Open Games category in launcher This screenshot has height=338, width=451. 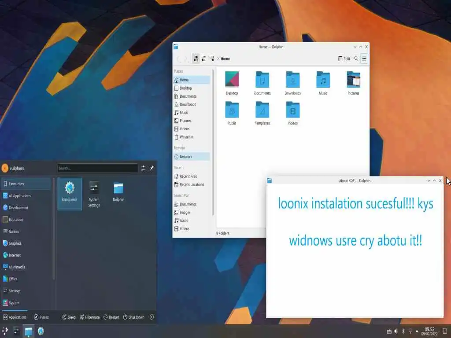coord(26,231)
